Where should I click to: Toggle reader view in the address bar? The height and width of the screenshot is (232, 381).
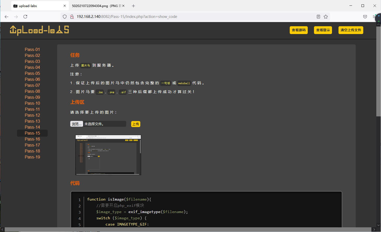tap(318, 17)
